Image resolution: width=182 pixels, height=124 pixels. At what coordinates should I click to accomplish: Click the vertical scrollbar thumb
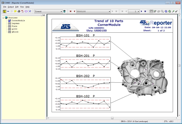click(x=179, y=66)
